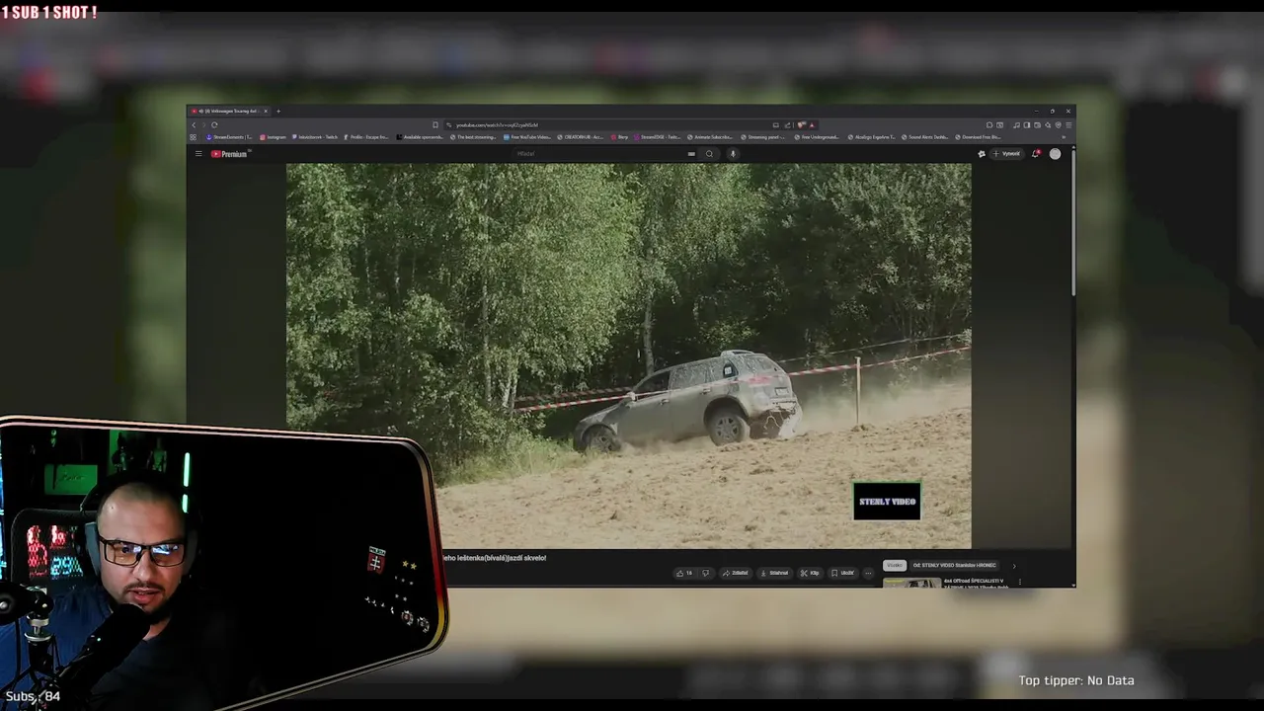The width and height of the screenshot is (1264, 711).
Task: Open The best streaming bookmark
Action: click(474, 137)
